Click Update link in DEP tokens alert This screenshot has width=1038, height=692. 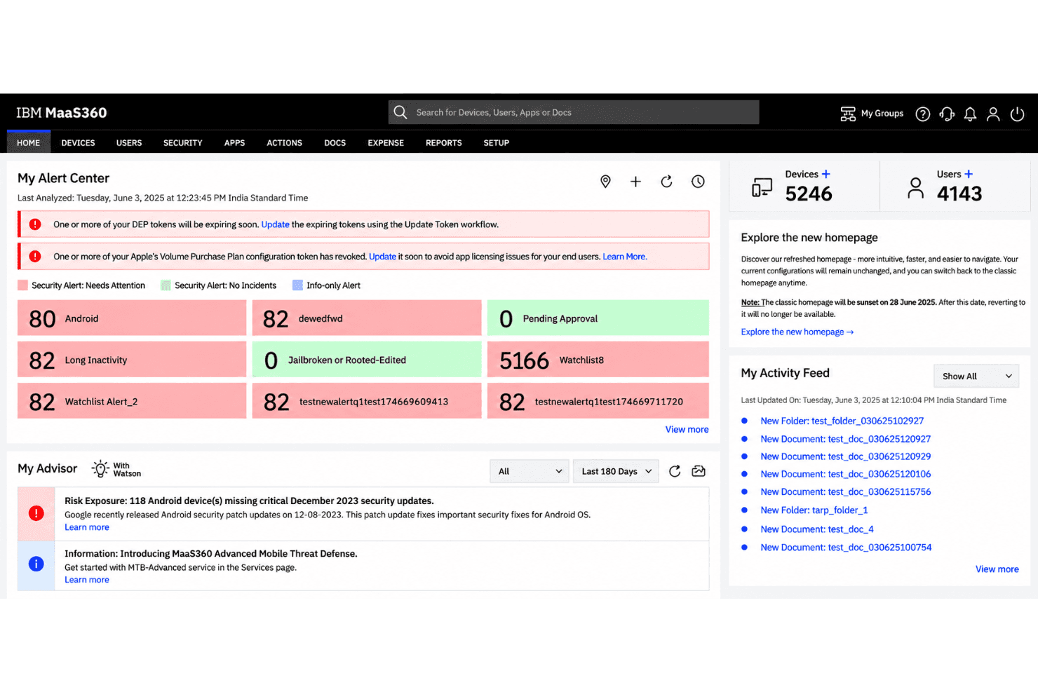[276, 224]
